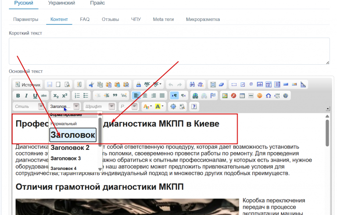This screenshot has height=215, width=337.
Task: Open the Заголов… format dropdown
Action: 64,107
